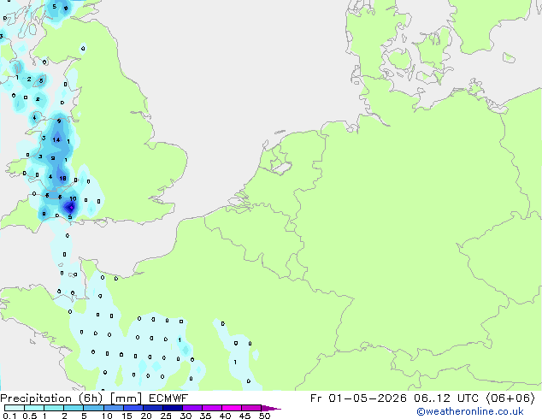Select the 5–10 mm legend color swatch
This screenshot has width=542, height=419.
click(x=93, y=408)
